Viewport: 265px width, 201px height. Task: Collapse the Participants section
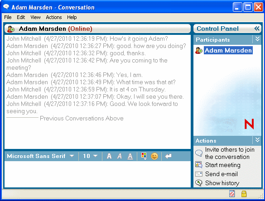(257, 39)
